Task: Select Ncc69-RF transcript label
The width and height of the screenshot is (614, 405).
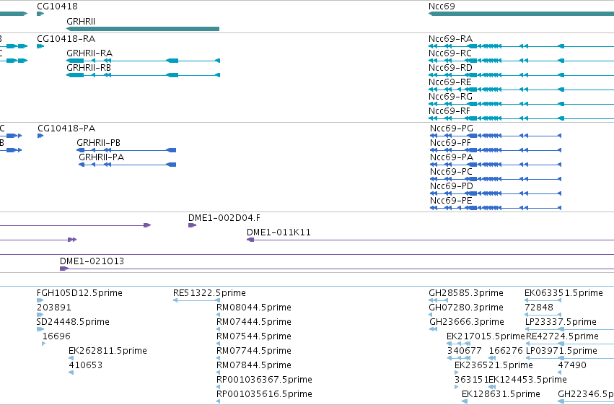Action: 449,111
